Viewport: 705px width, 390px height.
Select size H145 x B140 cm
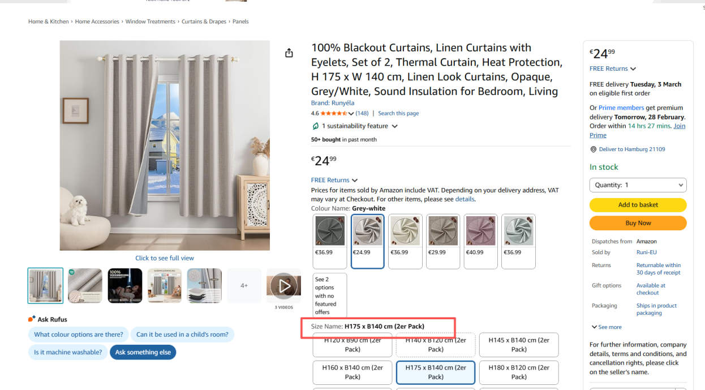[519, 345]
